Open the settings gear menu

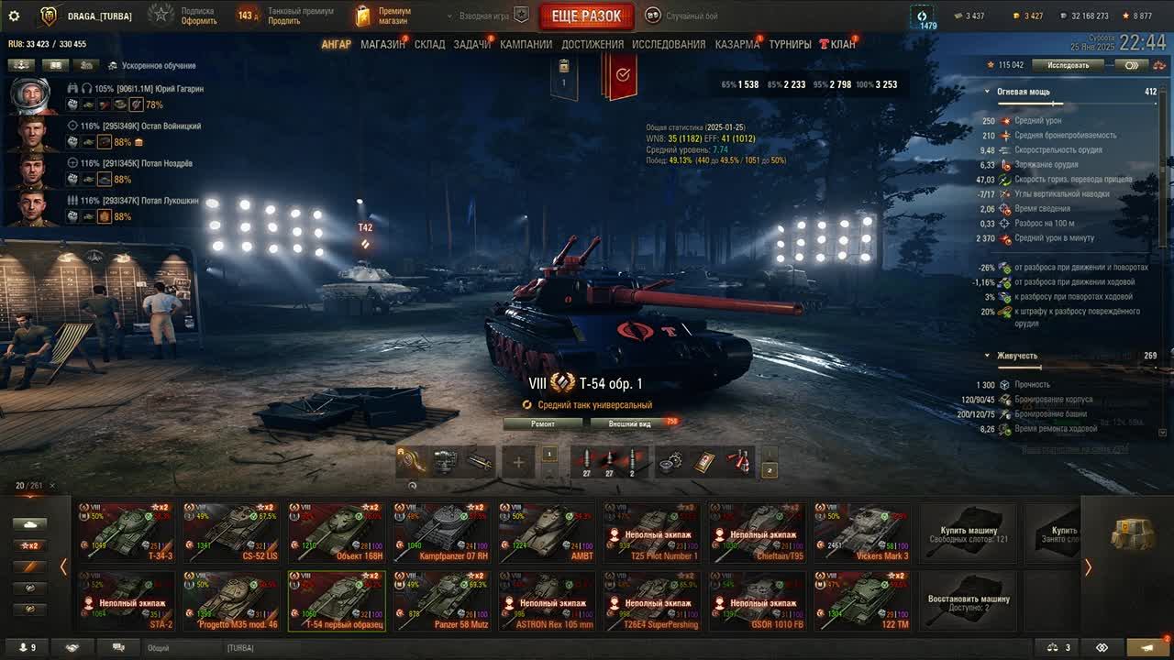coord(14,16)
